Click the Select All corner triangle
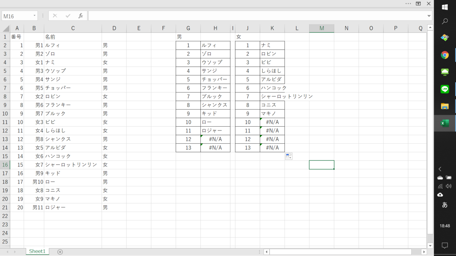This screenshot has height=256, width=456. click(6, 28)
